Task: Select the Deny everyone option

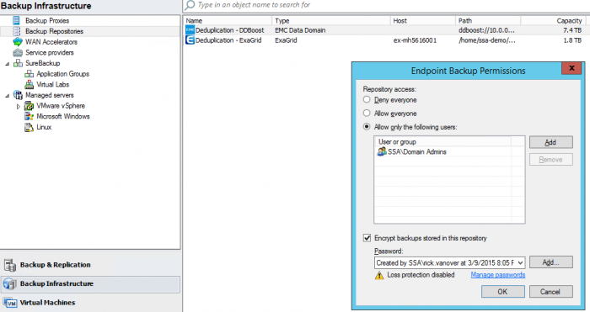Action: click(367, 100)
